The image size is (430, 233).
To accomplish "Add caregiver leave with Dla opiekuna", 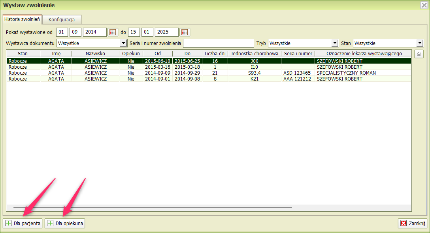I will tap(65, 224).
